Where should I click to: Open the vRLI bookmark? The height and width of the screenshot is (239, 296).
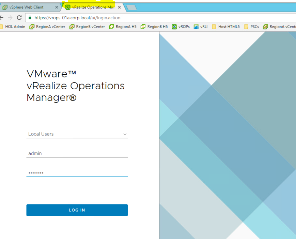coord(201,27)
